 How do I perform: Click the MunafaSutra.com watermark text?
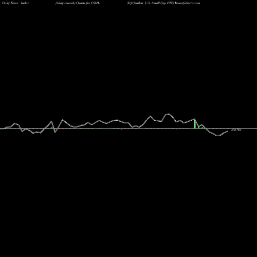coord(187,3)
